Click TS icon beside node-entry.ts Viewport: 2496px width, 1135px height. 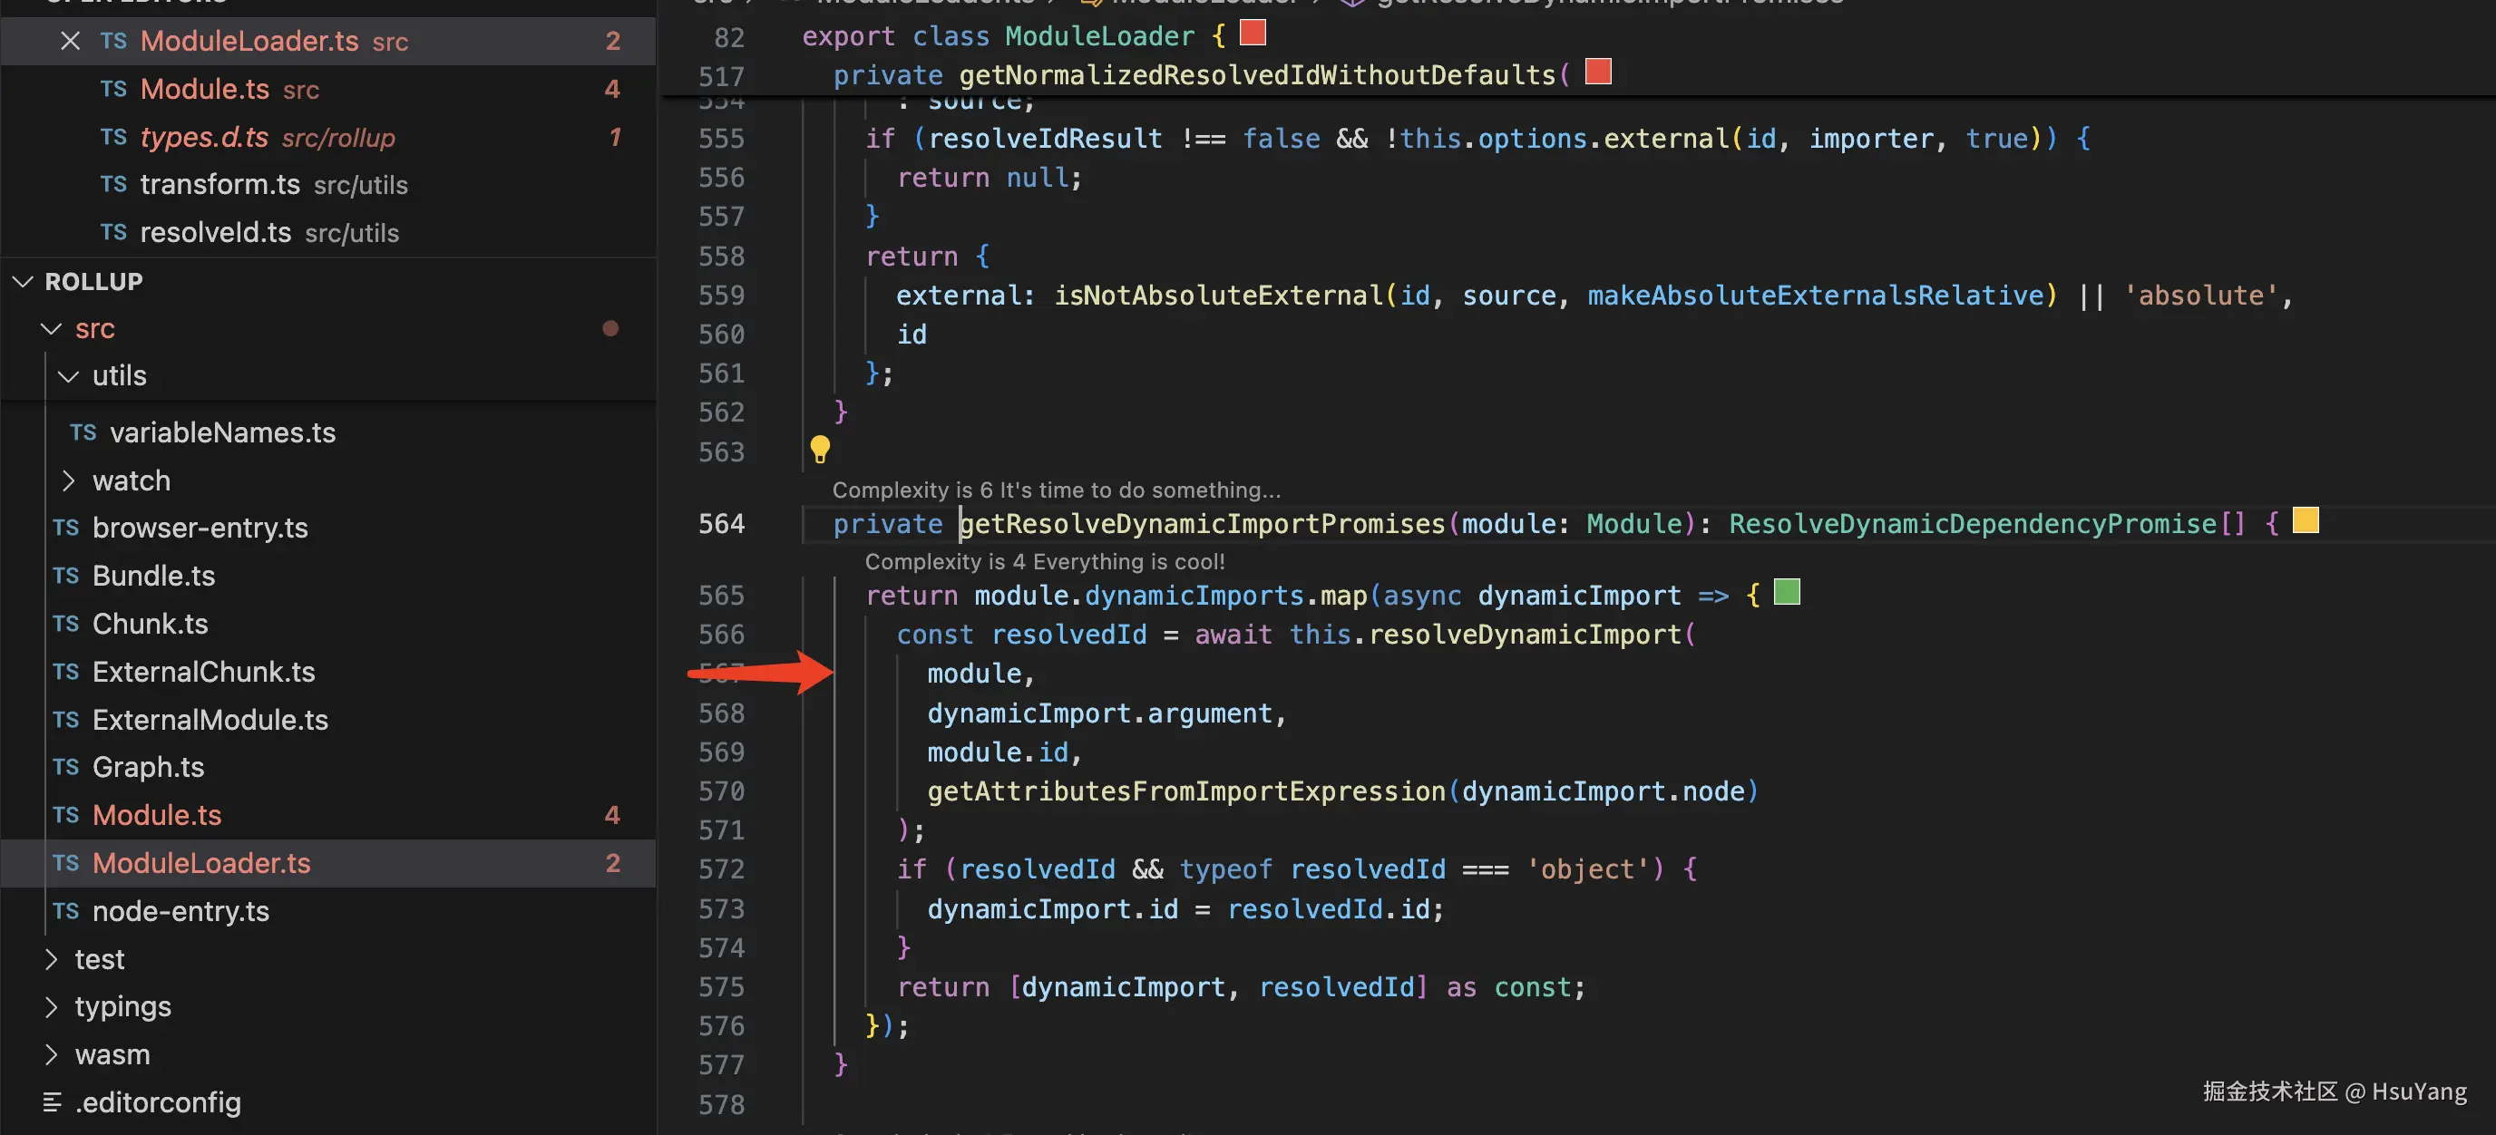tap(66, 911)
